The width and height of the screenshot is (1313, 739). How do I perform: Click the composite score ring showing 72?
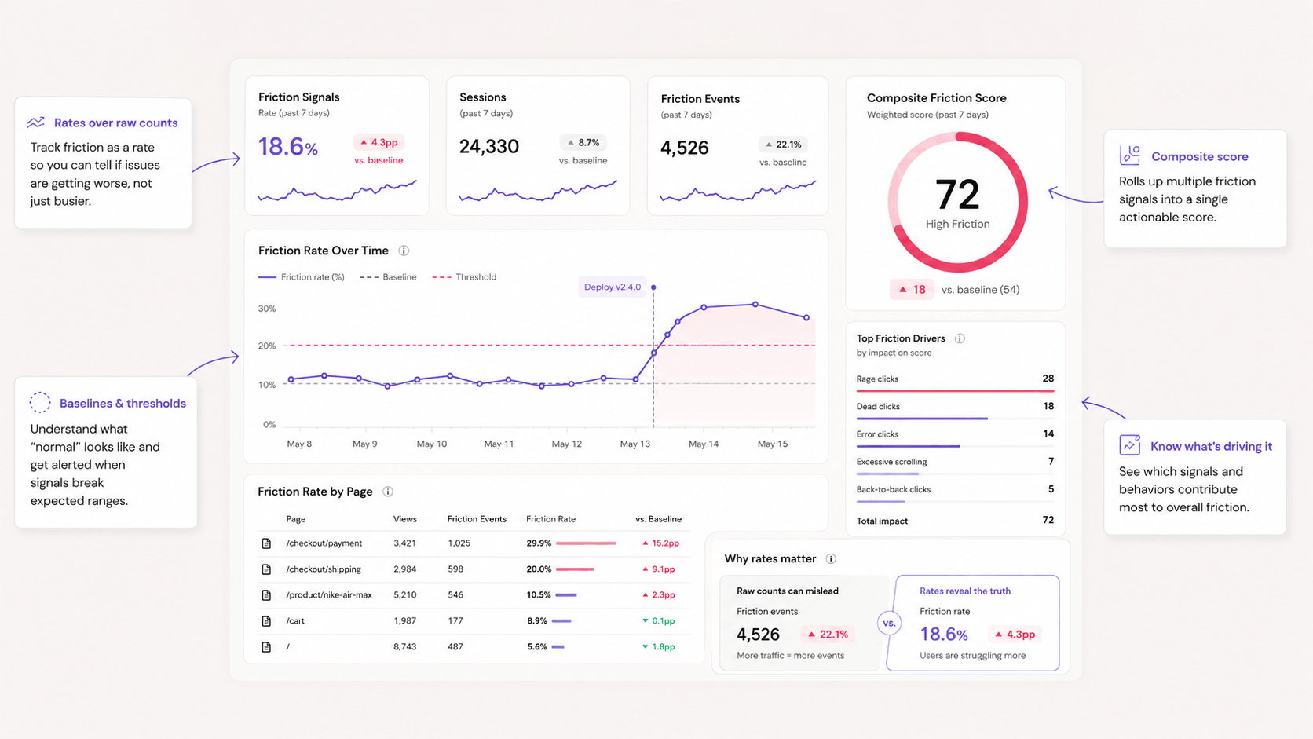(957, 203)
